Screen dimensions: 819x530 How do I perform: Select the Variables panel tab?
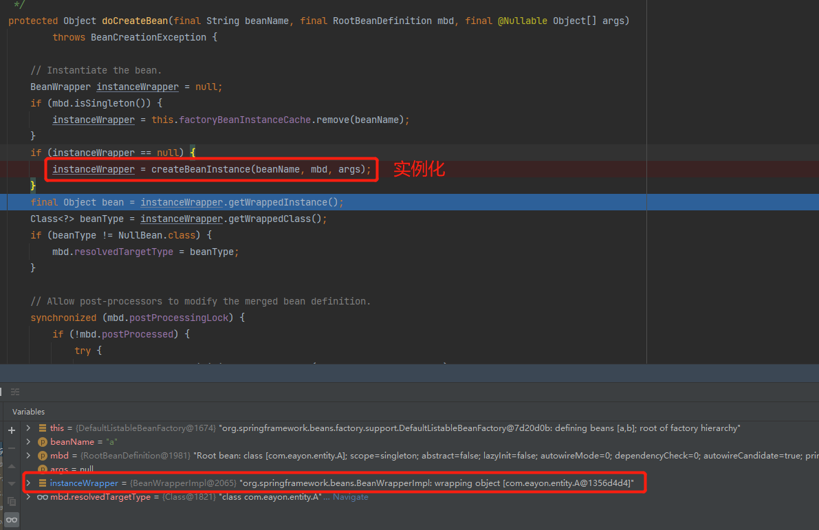pyautogui.click(x=28, y=412)
